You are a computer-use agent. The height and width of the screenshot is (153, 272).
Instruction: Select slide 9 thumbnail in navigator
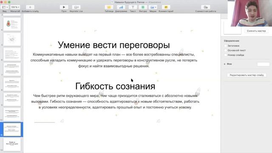coord(12,99)
